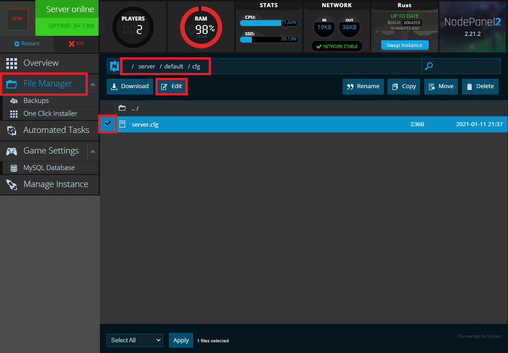Open the Select All dropdown
The image size is (508, 353).
pos(135,340)
